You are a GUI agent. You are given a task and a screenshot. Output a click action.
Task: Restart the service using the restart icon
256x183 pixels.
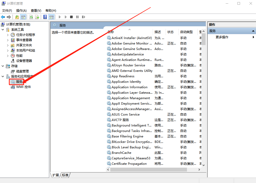click(x=84, y=17)
